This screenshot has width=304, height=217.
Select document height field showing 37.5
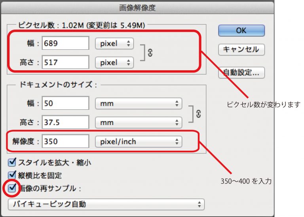tap(65, 123)
